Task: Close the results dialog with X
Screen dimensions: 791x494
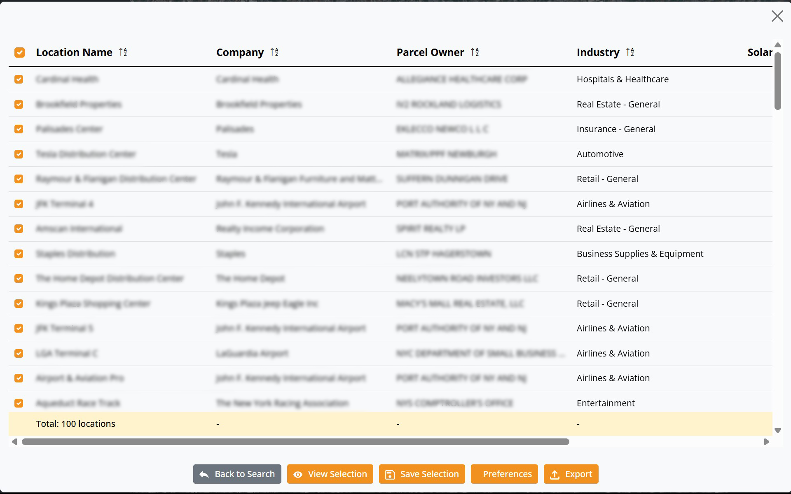Action: 777,16
